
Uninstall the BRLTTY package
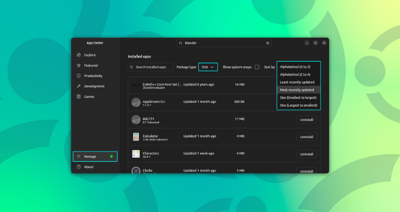(x=306, y=120)
